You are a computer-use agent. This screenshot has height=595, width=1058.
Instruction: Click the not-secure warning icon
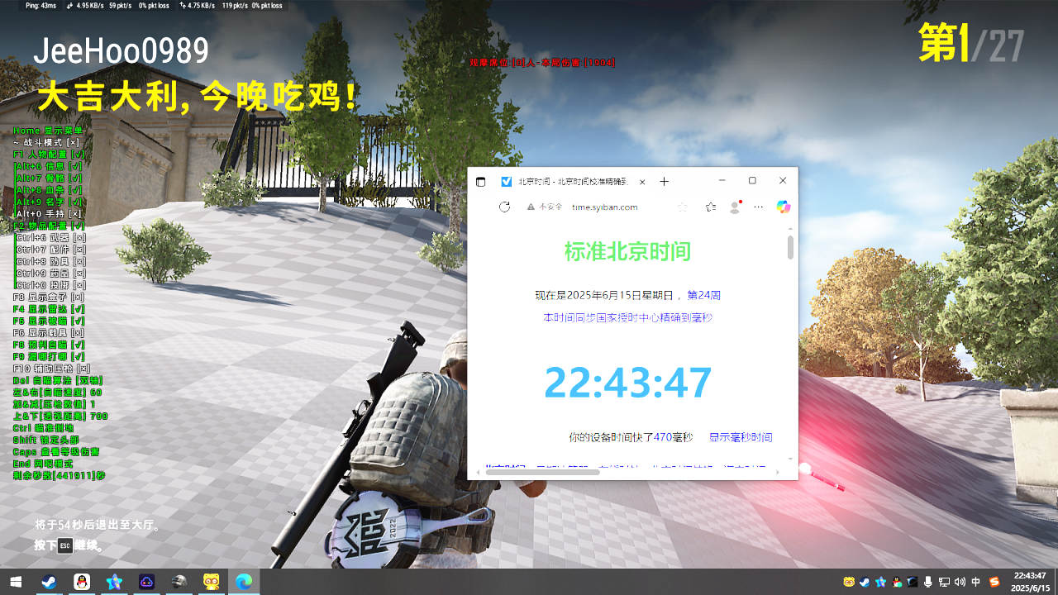click(531, 207)
